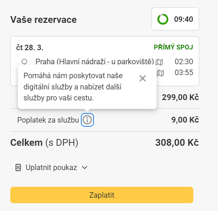Close the service fee tooltip
This screenshot has width=218, height=211.
tap(143, 78)
